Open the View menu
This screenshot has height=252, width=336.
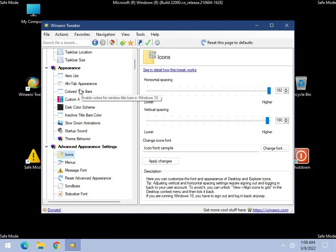coord(125,34)
